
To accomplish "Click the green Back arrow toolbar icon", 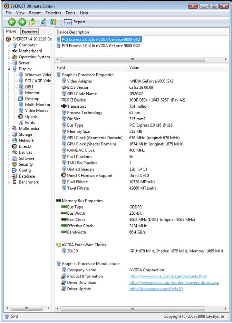I will pyautogui.click(x=12, y=22).
